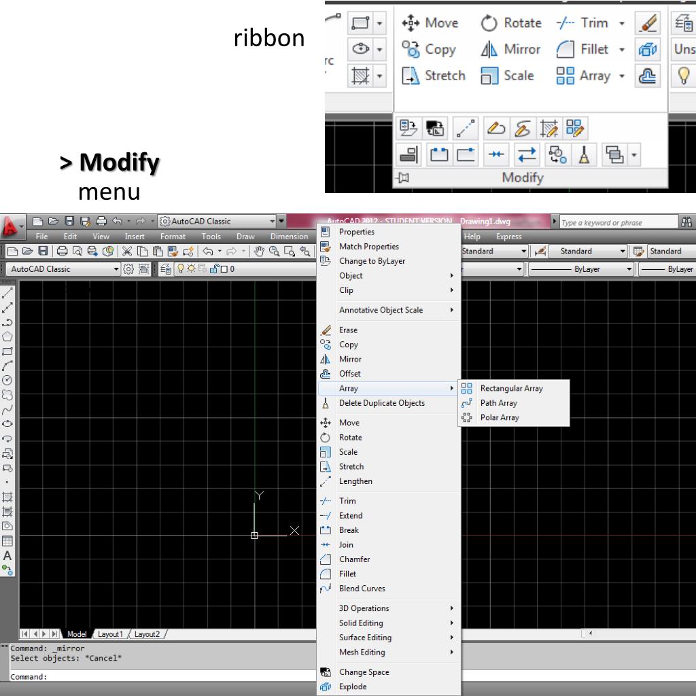
Task: Click the Offset icon in ribbon
Action: coord(648,75)
